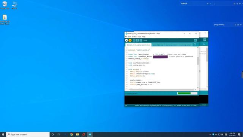This screenshot has width=243, height=137.
Task: Click the 'Compiling sketch...' status text
Action: [x=131, y=94]
